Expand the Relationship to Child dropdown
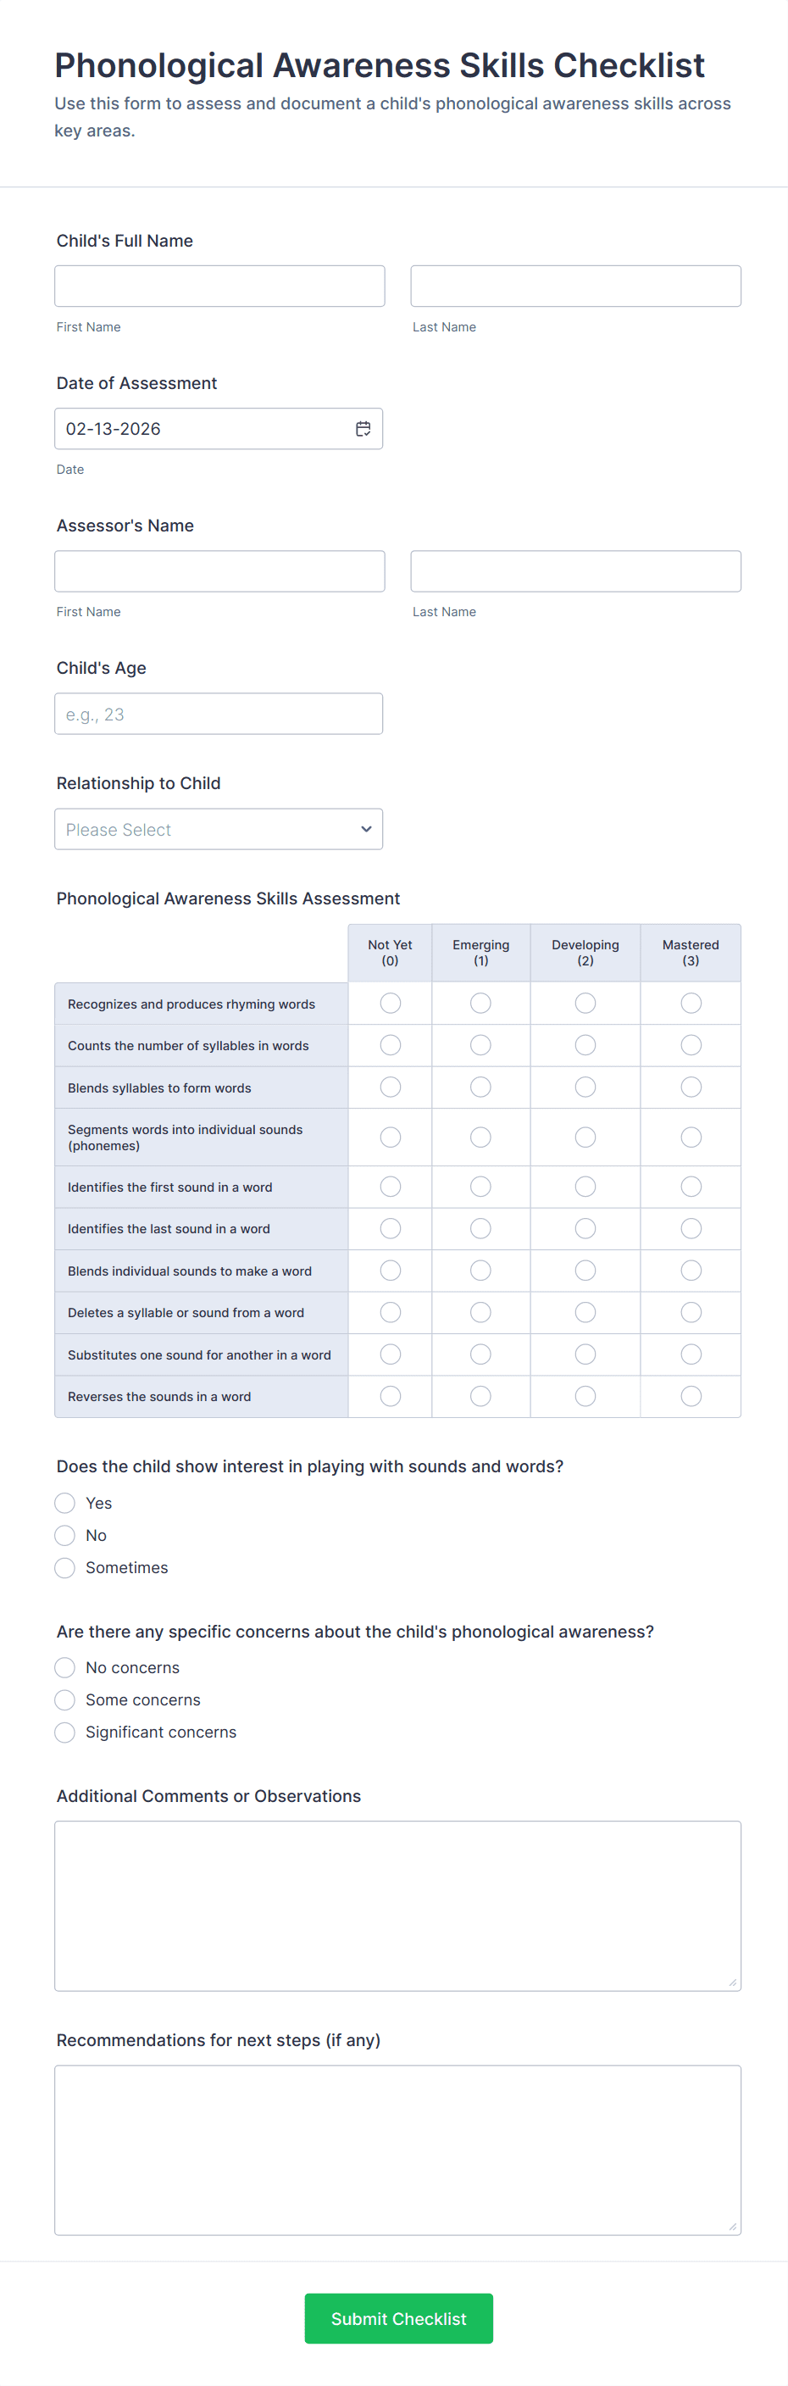The width and height of the screenshot is (788, 2386). (x=219, y=829)
